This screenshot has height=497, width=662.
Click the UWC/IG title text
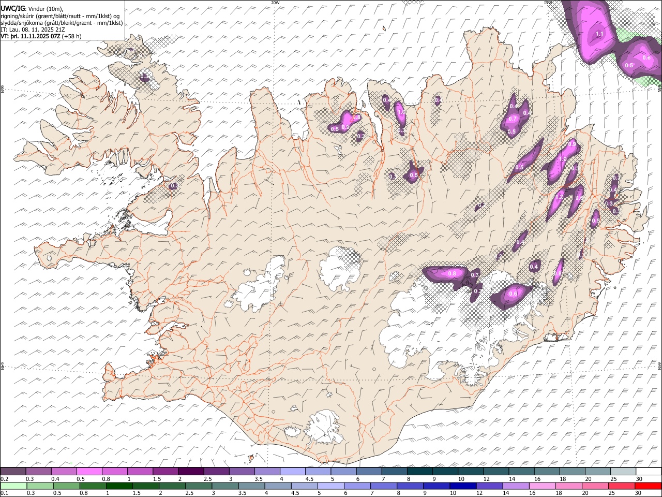click(x=12, y=8)
